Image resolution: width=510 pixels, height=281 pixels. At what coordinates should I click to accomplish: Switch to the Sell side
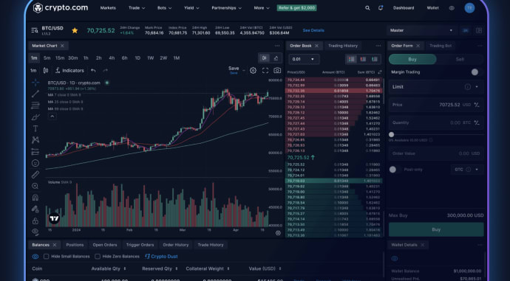(x=460, y=60)
